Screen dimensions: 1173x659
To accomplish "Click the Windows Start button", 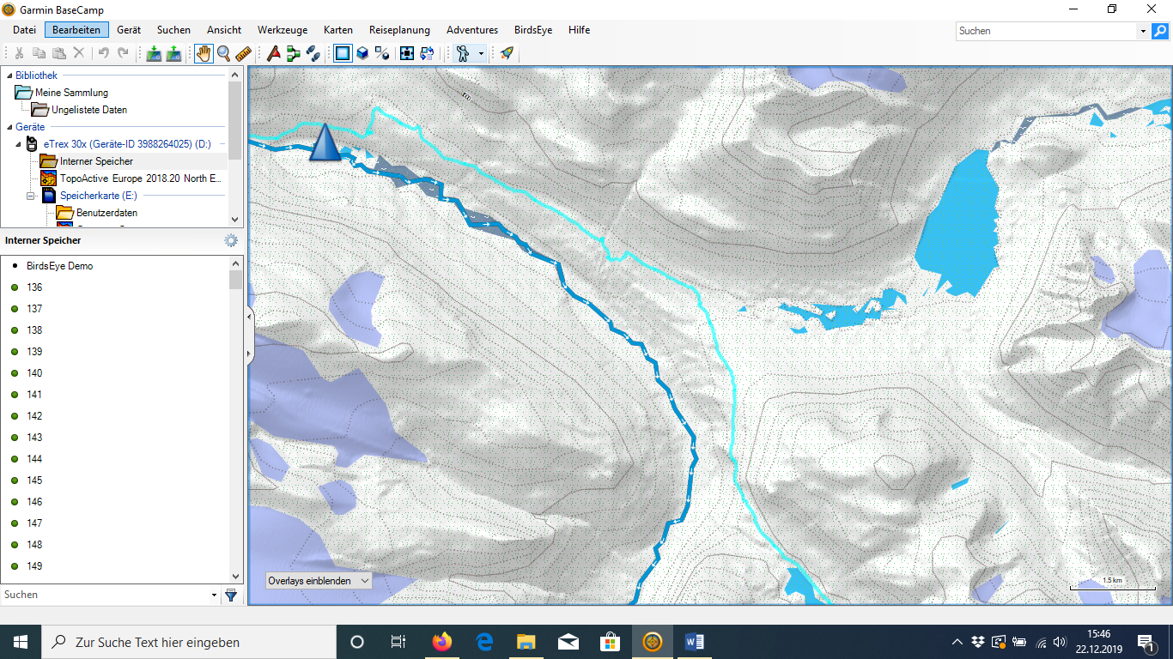I will (x=21, y=642).
